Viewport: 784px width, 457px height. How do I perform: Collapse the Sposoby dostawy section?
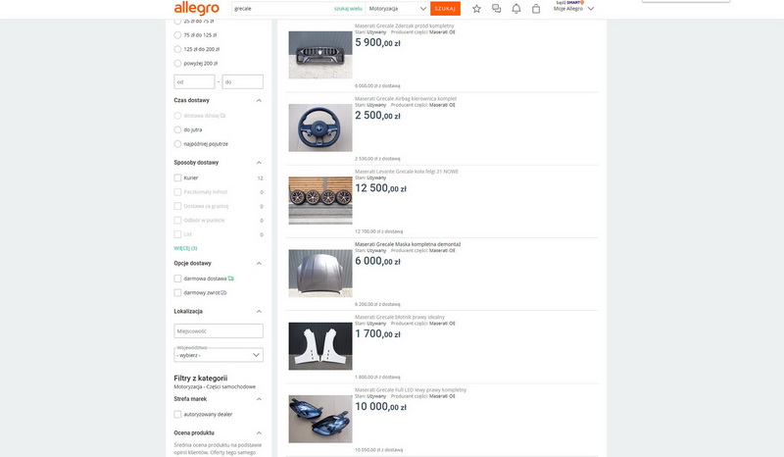[x=259, y=162]
